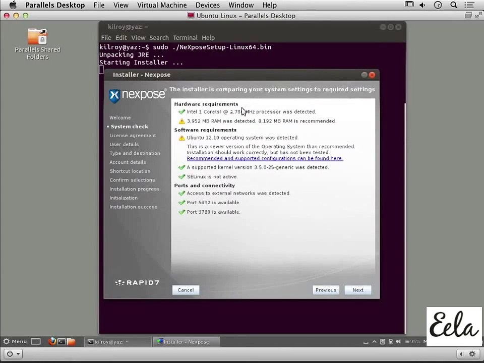
Task: Click the Ports and connectivity heading
Action: pos(204,186)
